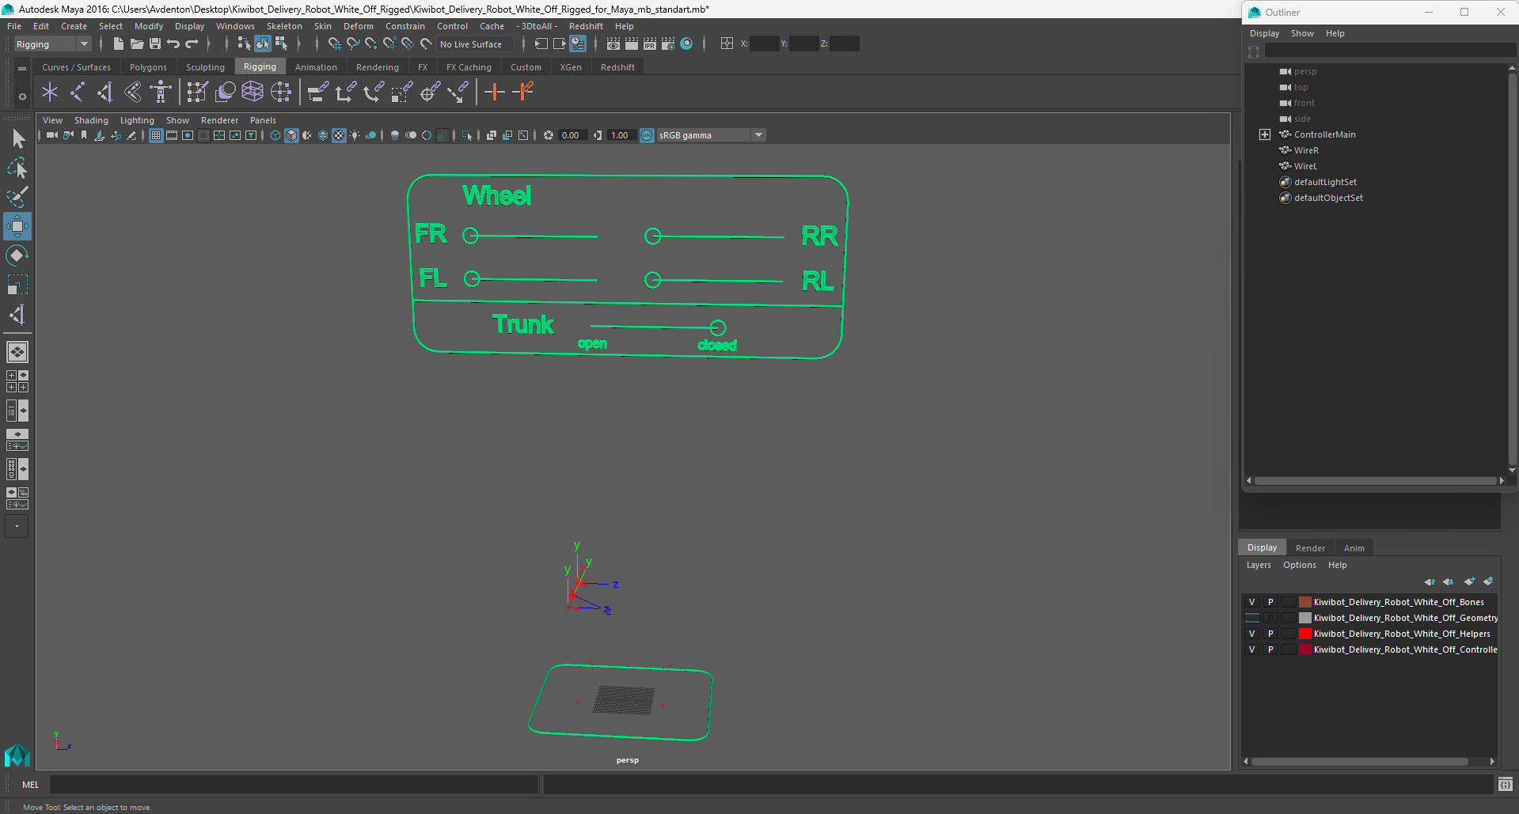This screenshot has width=1519, height=814.
Task: Save the scene with the floppy disk icon
Action: [x=155, y=44]
